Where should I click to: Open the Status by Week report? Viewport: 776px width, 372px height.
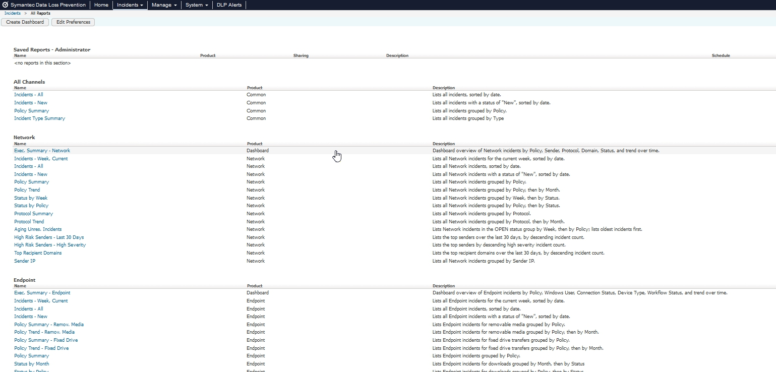point(31,198)
